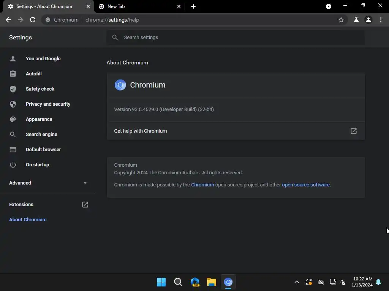Click the Chromium logo in the About card
389x291 pixels.
(x=120, y=85)
